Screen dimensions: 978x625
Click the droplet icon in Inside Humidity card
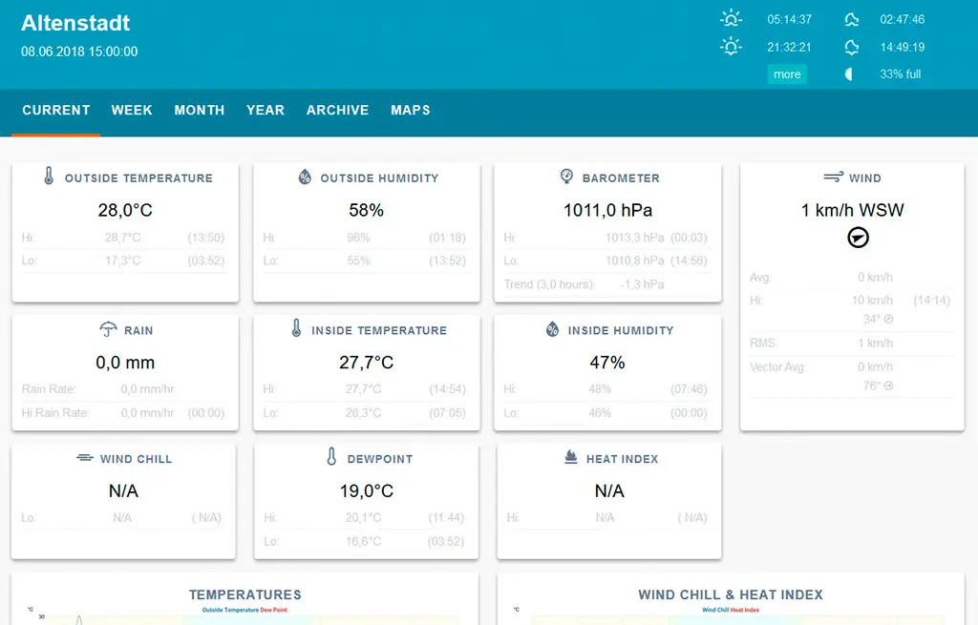coord(552,329)
